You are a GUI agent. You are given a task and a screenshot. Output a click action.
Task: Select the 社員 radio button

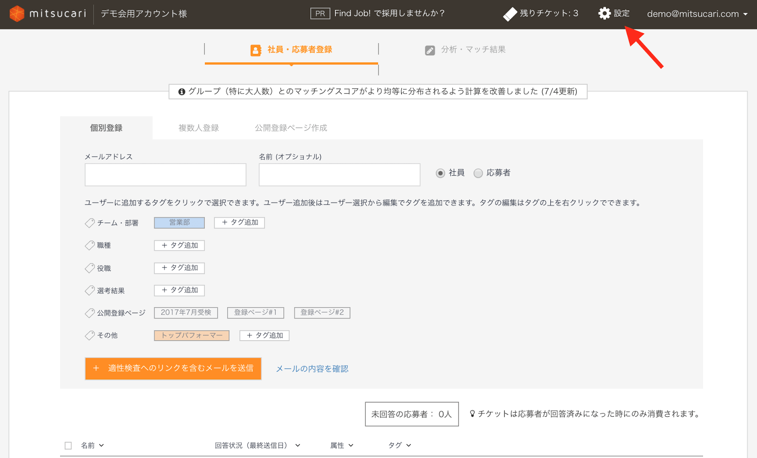[x=441, y=173]
